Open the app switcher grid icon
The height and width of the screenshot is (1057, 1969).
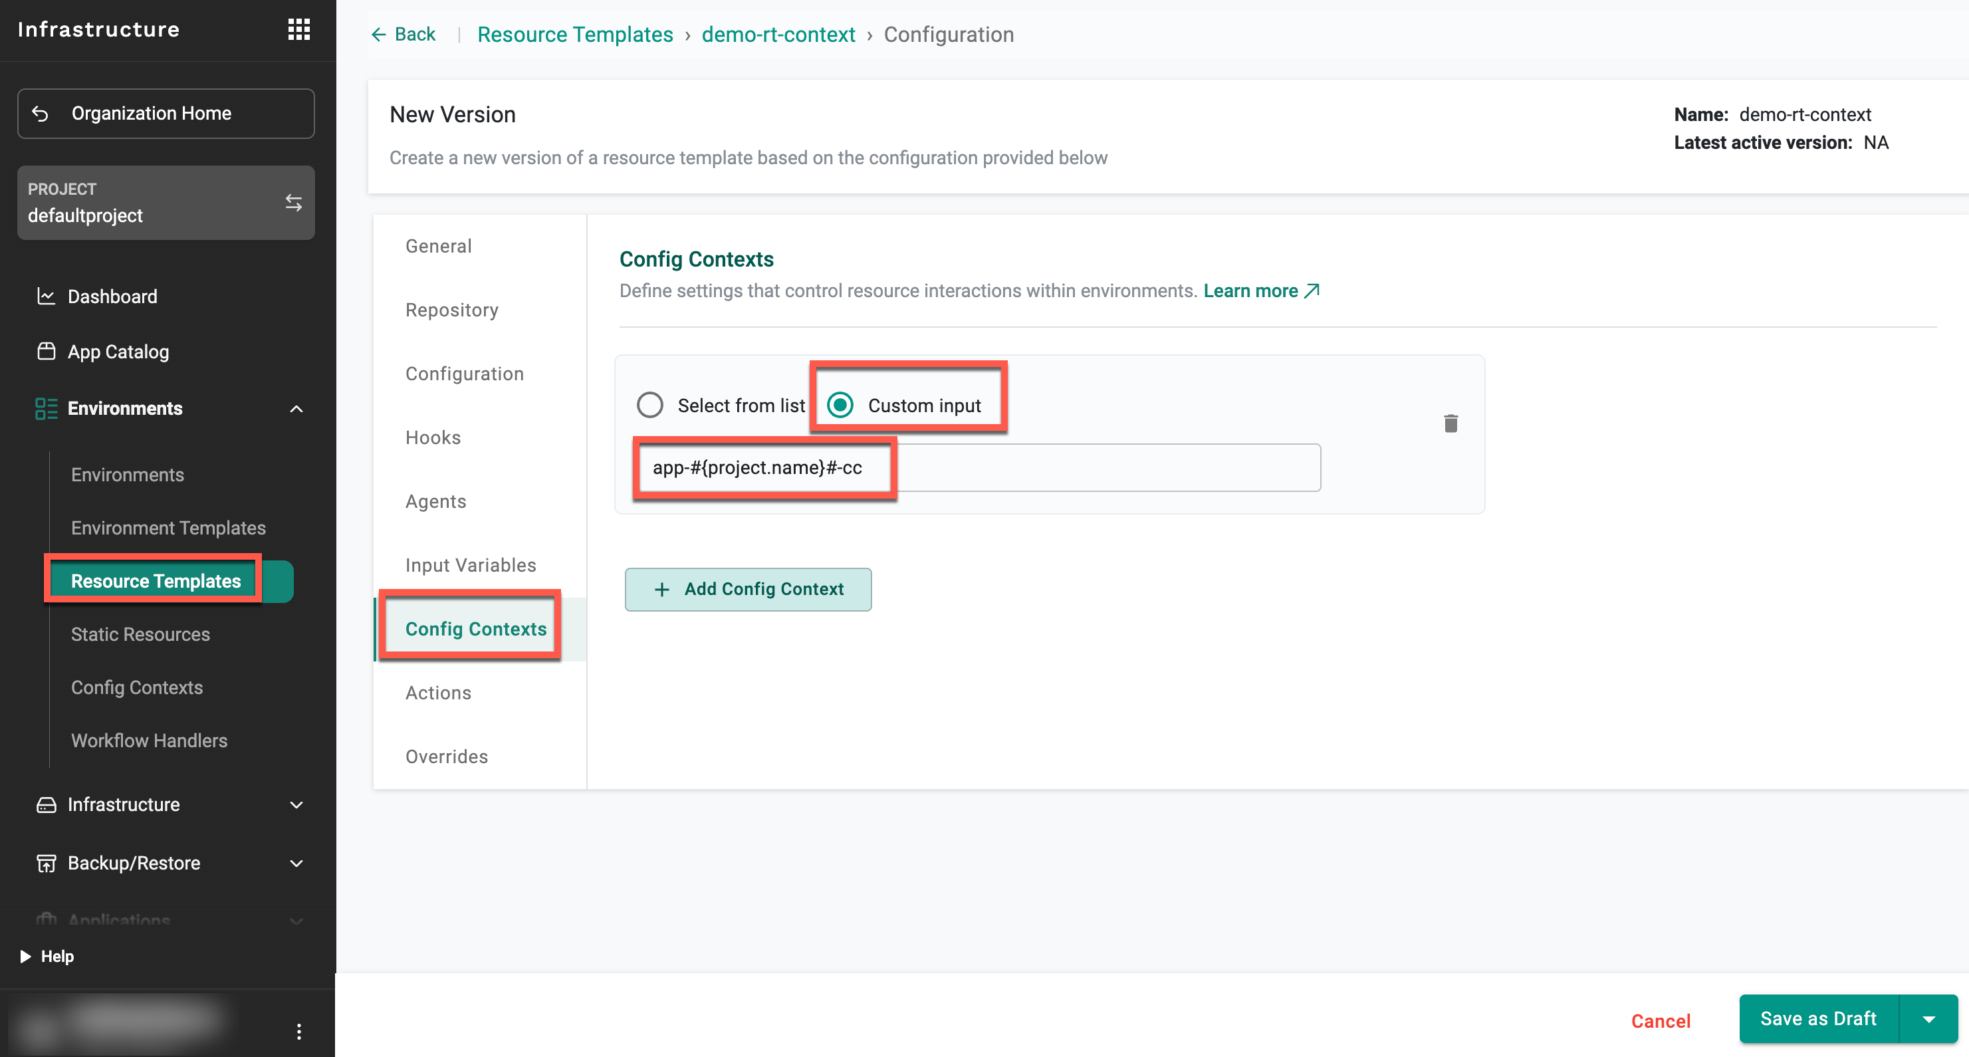tap(299, 29)
